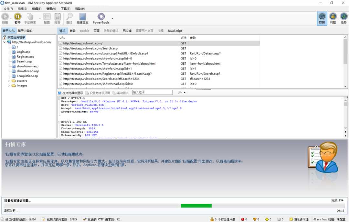Click the scan progress bar

tap(174, 206)
